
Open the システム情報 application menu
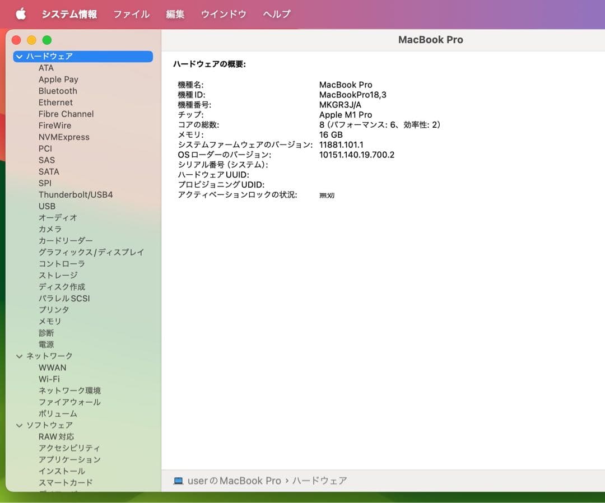click(x=69, y=14)
